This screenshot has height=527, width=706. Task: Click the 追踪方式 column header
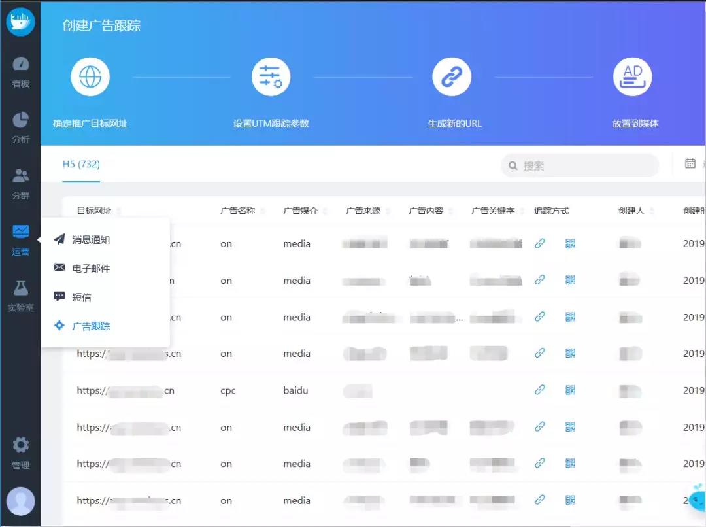[552, 211]
